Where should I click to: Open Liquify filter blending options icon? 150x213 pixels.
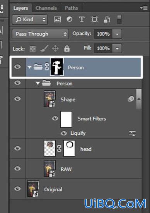[132, 133]
